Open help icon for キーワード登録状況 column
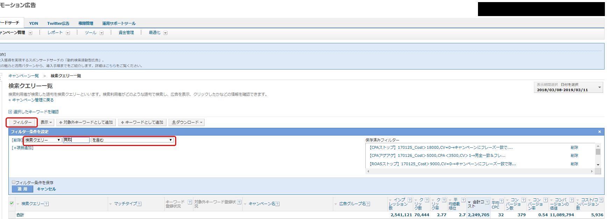 pos(190,202)
